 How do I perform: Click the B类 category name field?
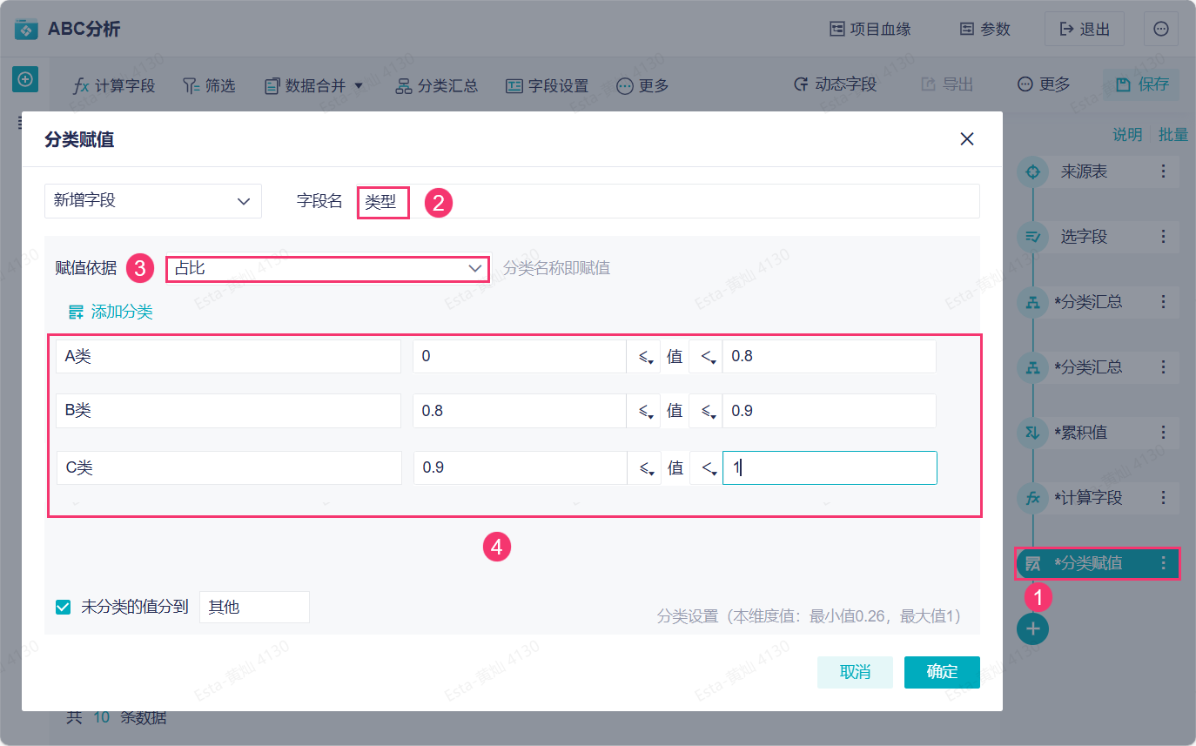click(228, 411)
